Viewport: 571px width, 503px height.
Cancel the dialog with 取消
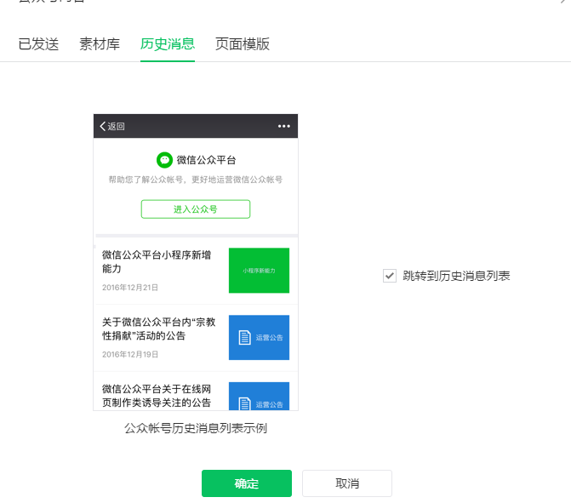pos(347,483)
